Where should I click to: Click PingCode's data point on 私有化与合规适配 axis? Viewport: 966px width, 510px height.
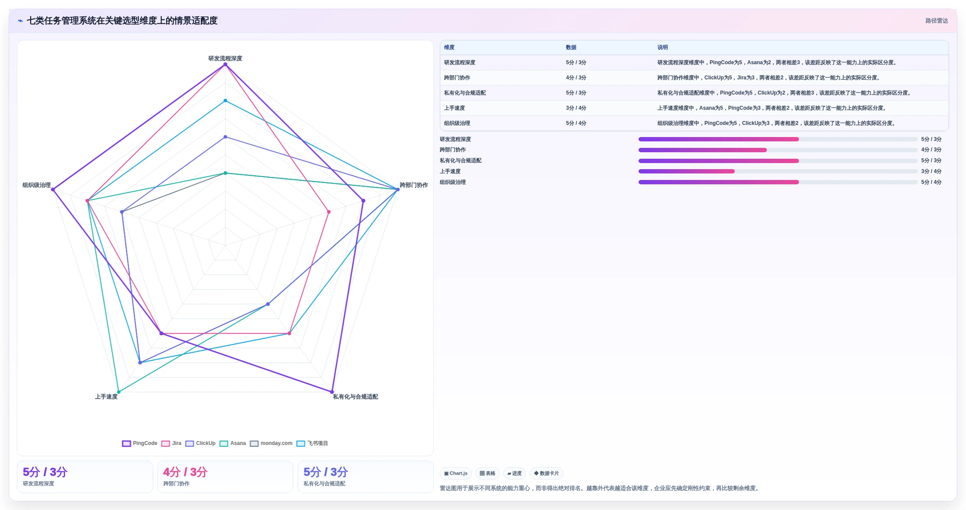[x=332, y=392]
